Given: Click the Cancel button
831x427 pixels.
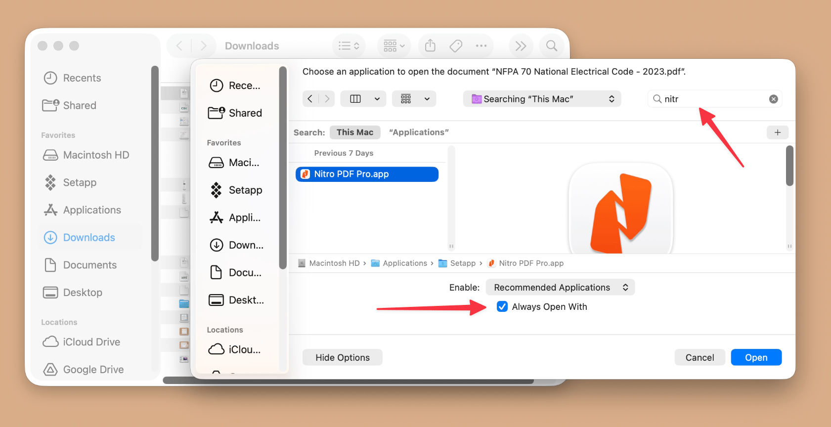Looking at the screenshot, I should pos(700,357).
